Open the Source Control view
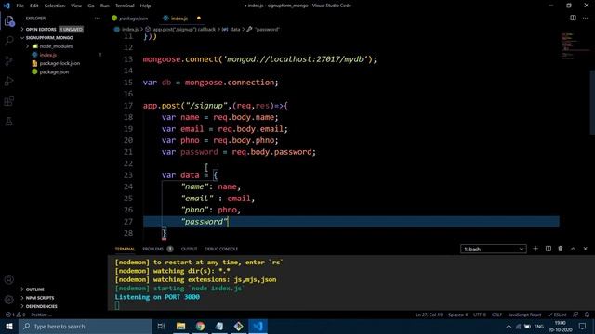Viewport: 595px width, 334px height. tap(9, 60)
